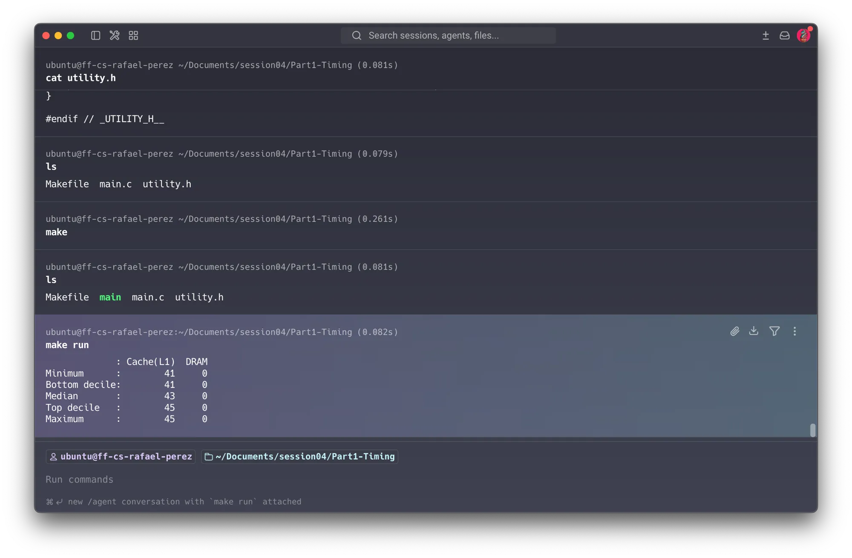Open the tools icon in title bar
The height and width of the screenshot is (558, 852).
click(x=114, y=35)
